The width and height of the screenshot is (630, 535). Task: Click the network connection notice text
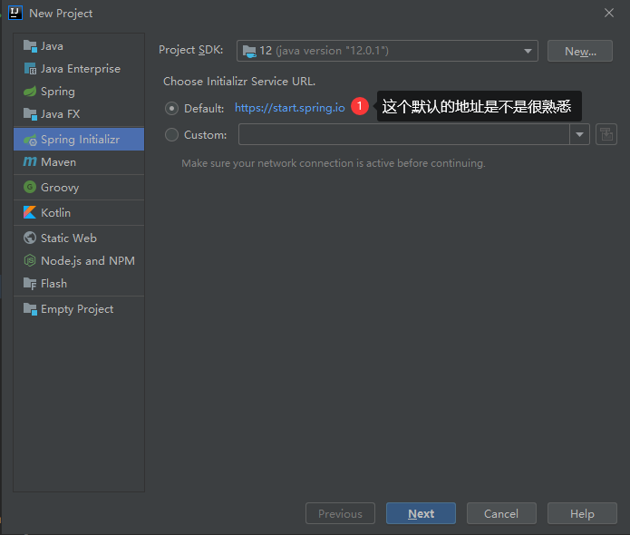coord(334,163)
